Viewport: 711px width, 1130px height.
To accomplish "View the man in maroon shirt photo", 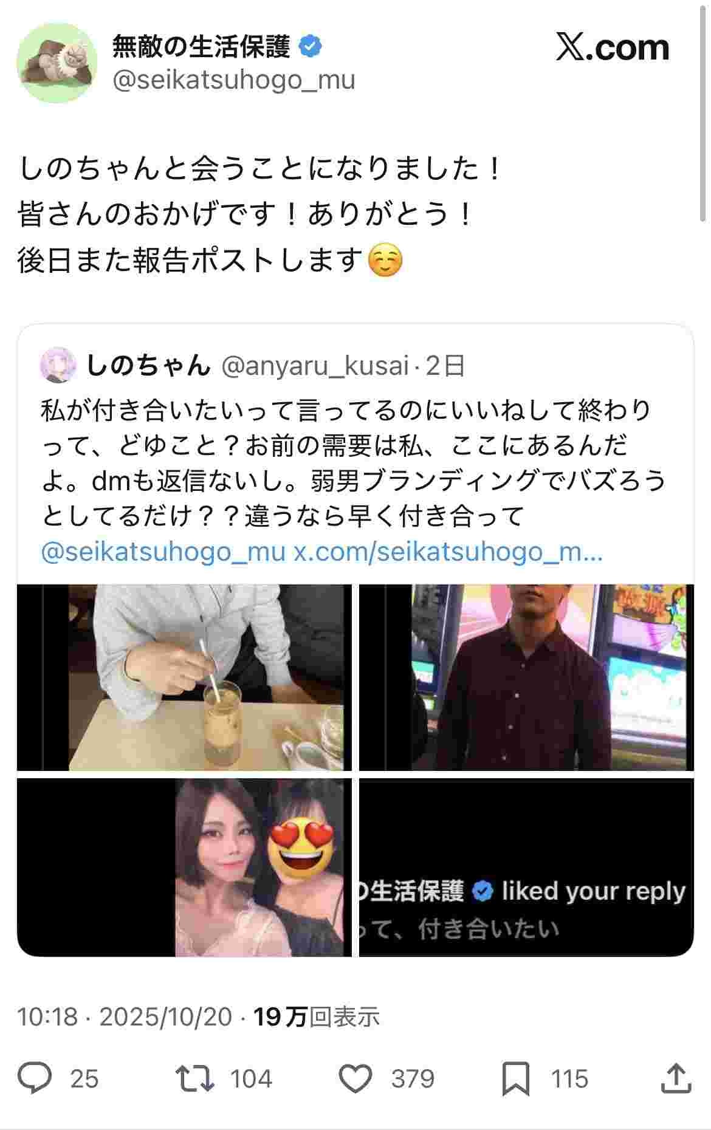I will 526,677.
